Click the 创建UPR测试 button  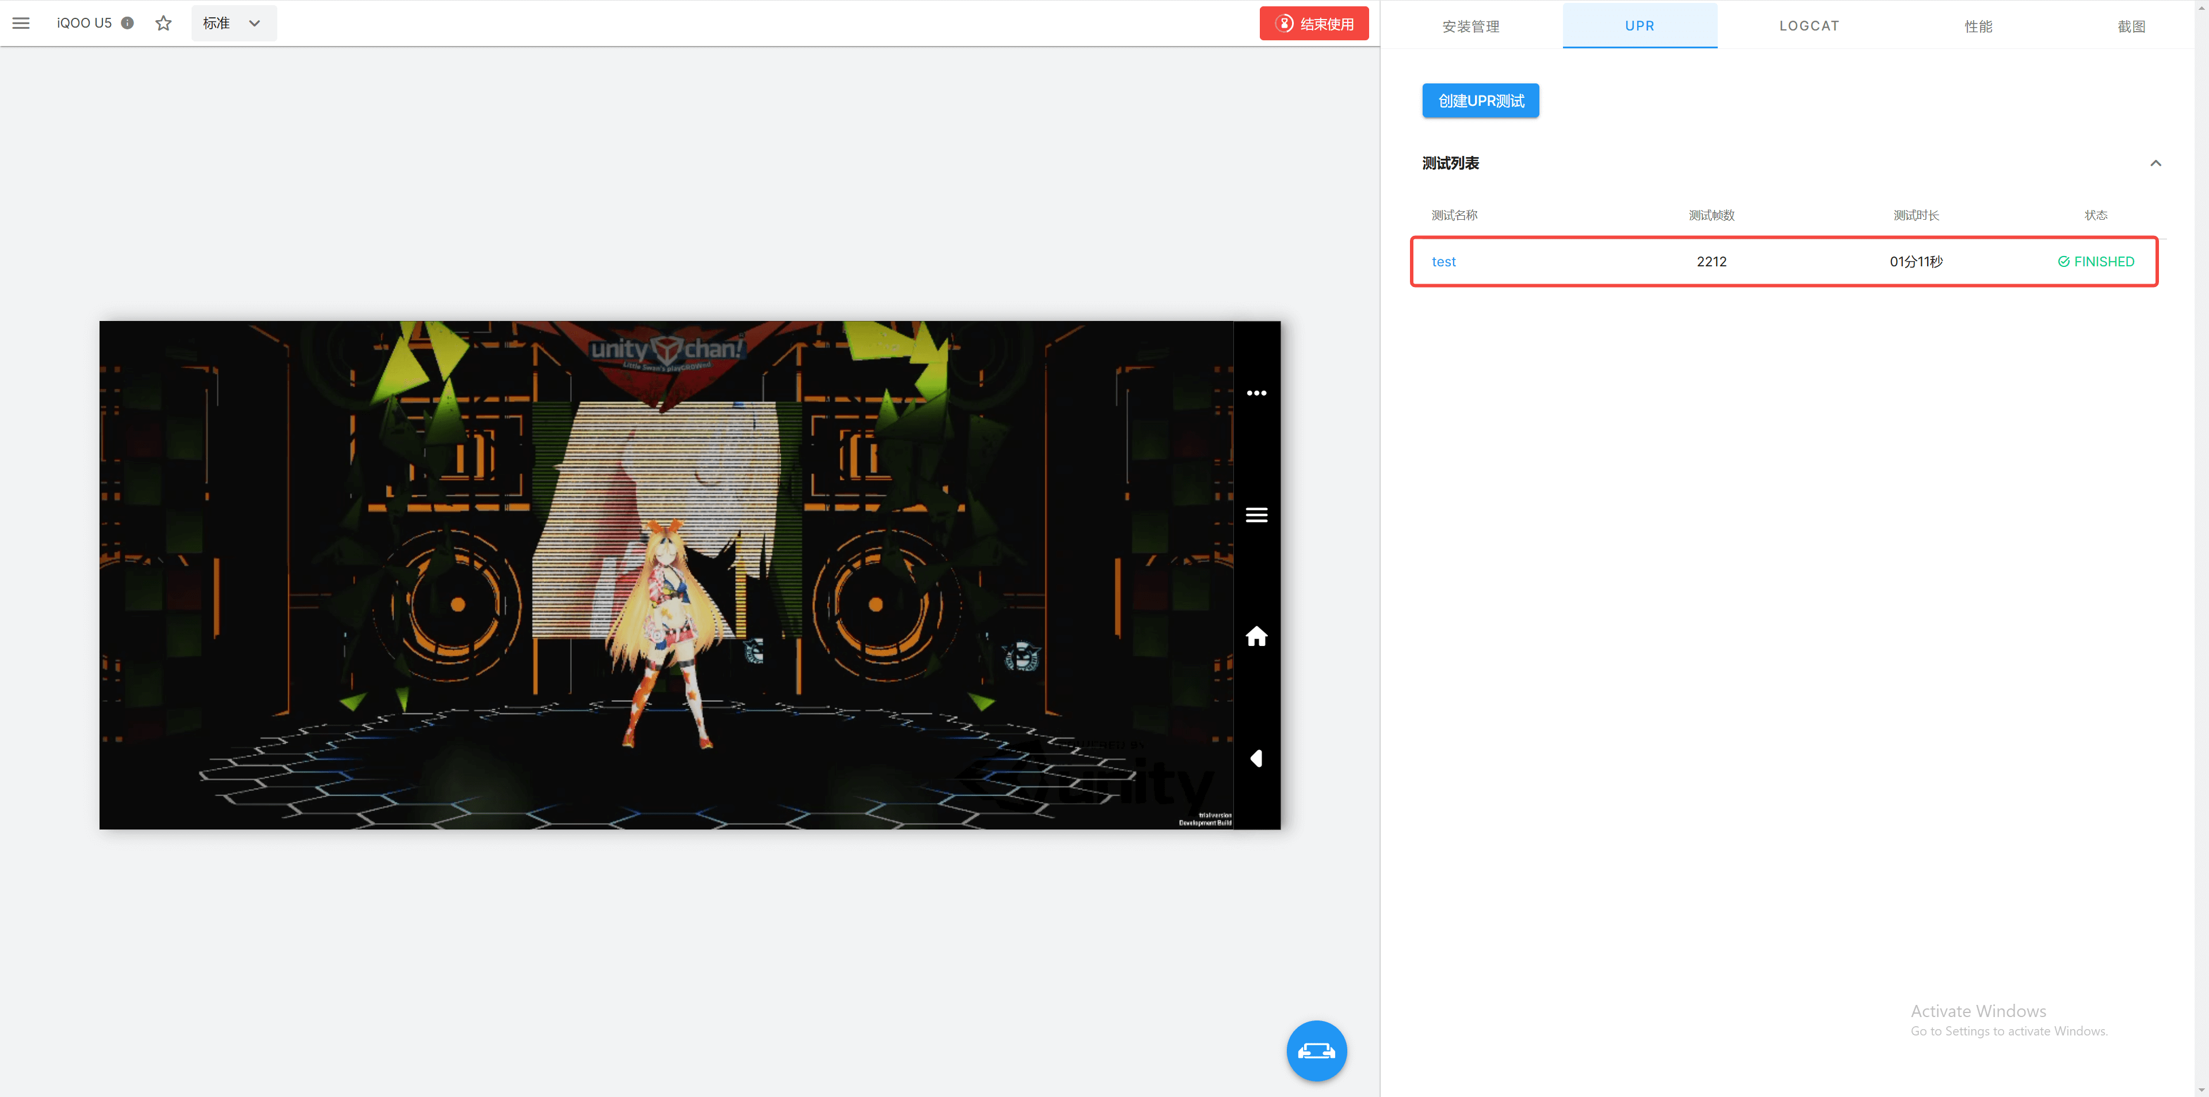coord(1480,100)
